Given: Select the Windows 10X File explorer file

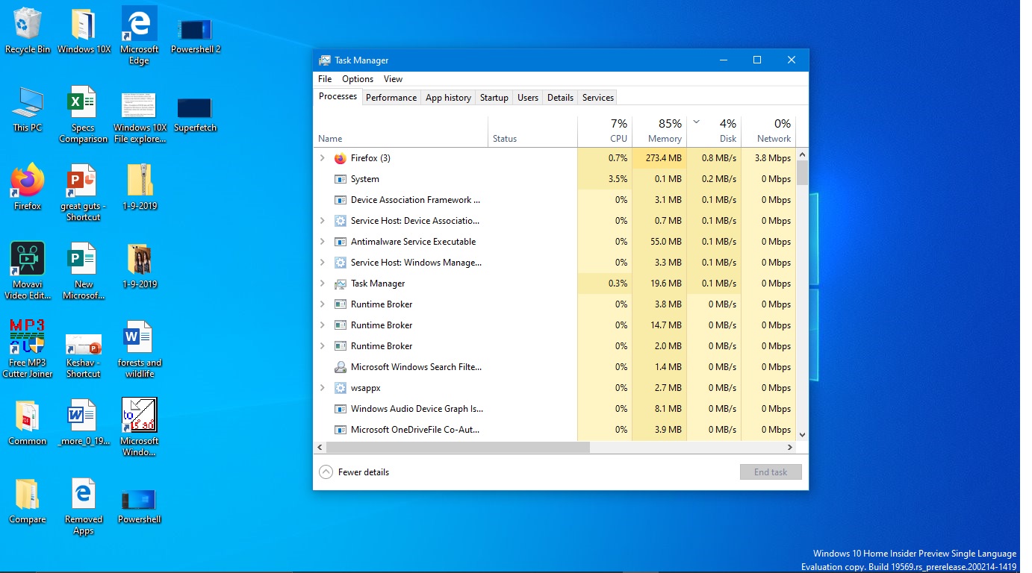Looking at the screenshot, I should coord(140,117).
